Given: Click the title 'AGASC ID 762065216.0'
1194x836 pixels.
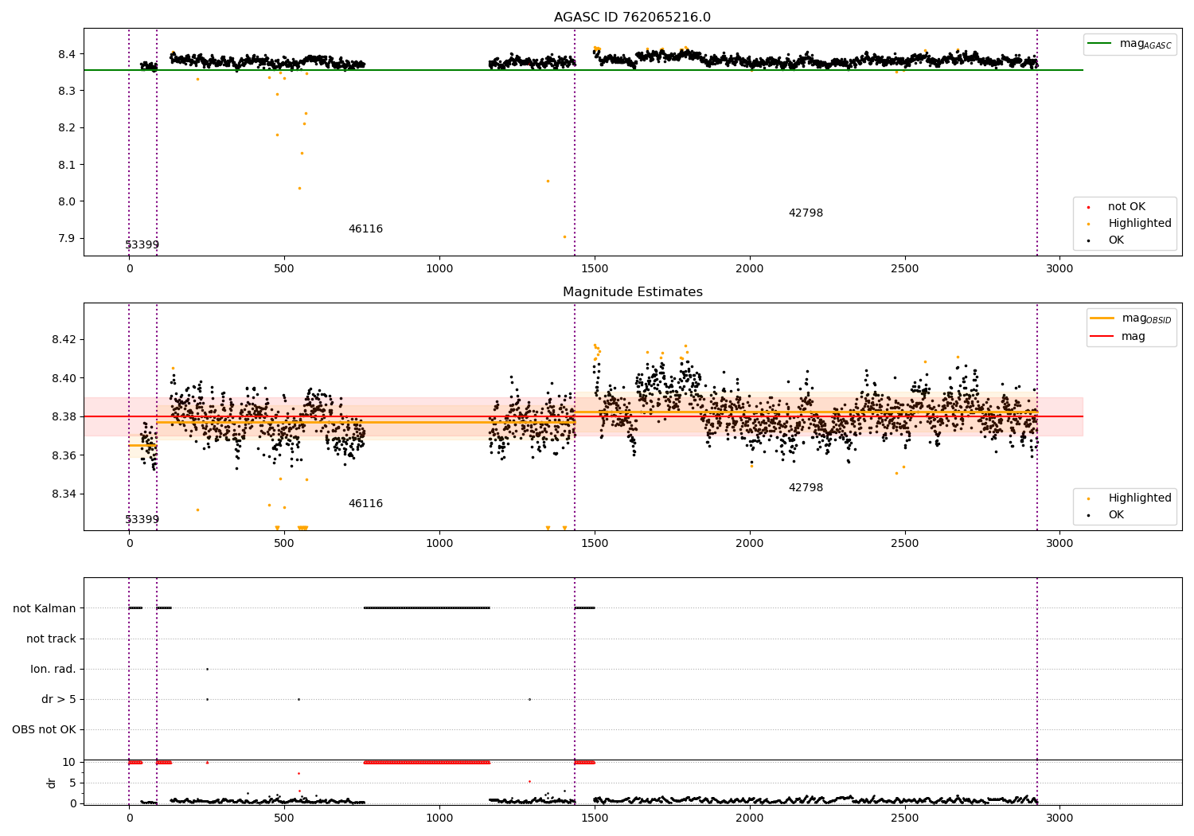Looking at the screenshot, I should pos(632,18).
